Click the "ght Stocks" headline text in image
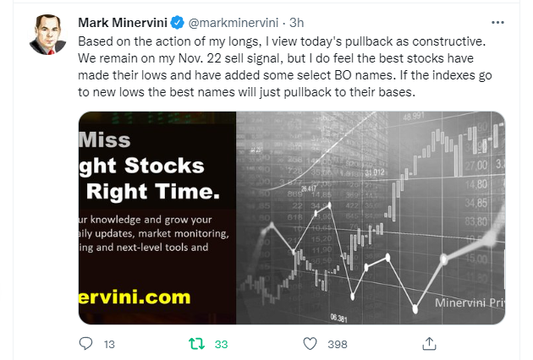This screenshot has width=533, height=360. point(141,165)
